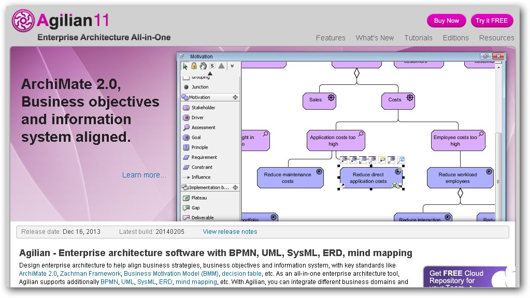
Task: Select the Requirement palette tool
Action: pos(200,157)
